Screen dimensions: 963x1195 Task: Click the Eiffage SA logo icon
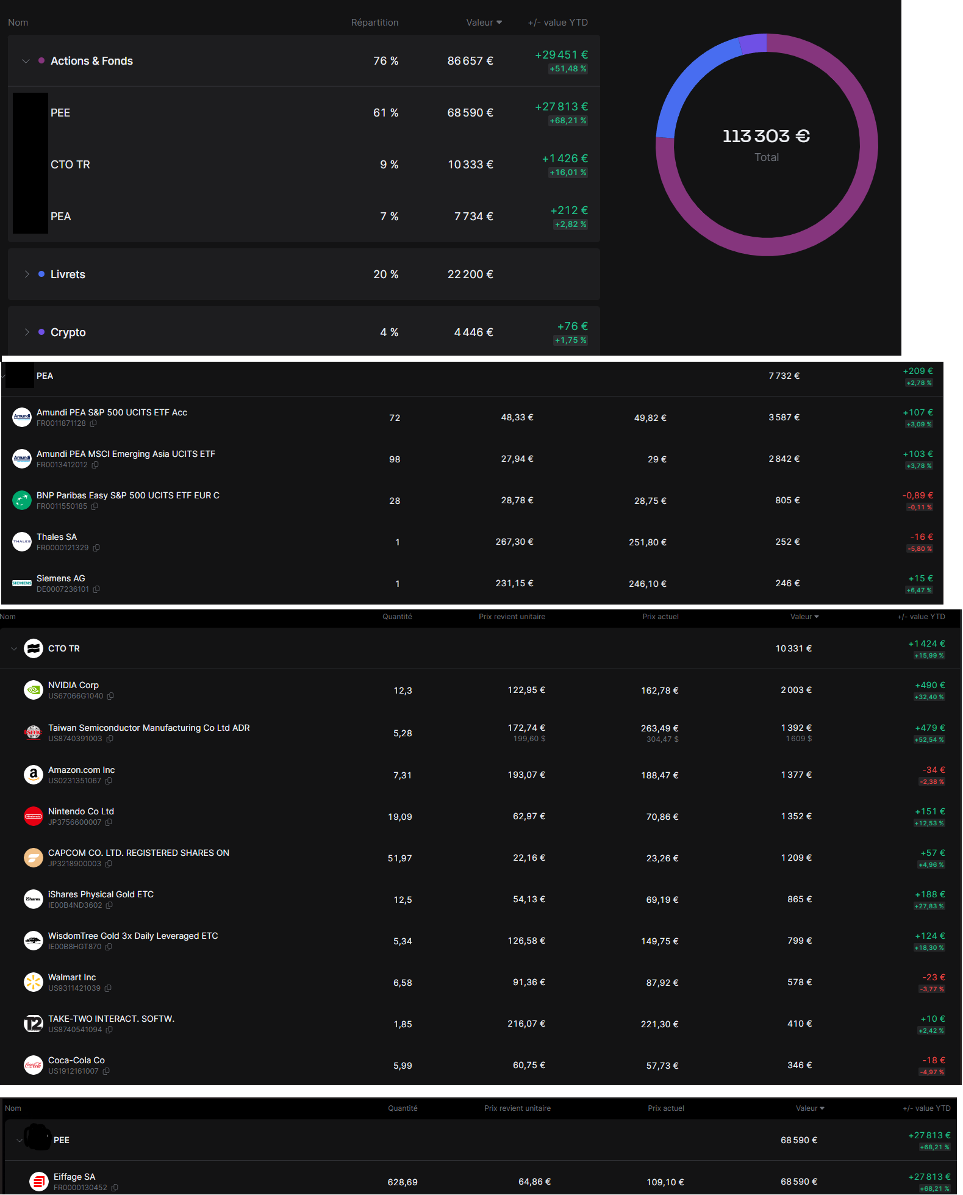pos(39,1182)
